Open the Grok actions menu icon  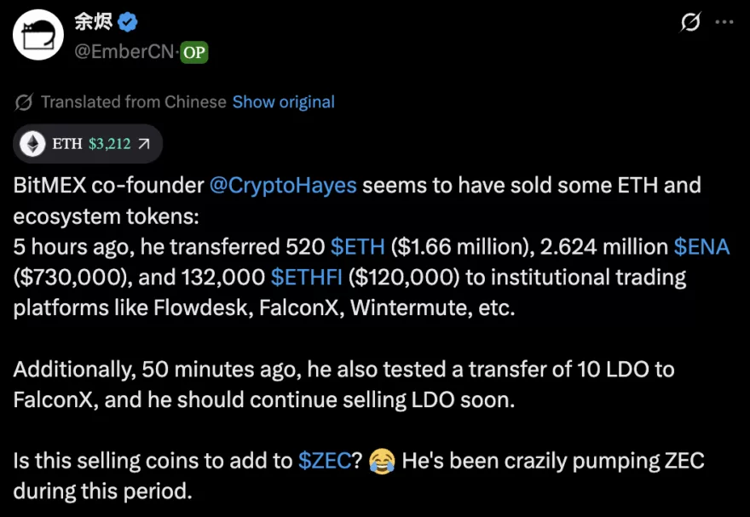[x=692, y=20]
